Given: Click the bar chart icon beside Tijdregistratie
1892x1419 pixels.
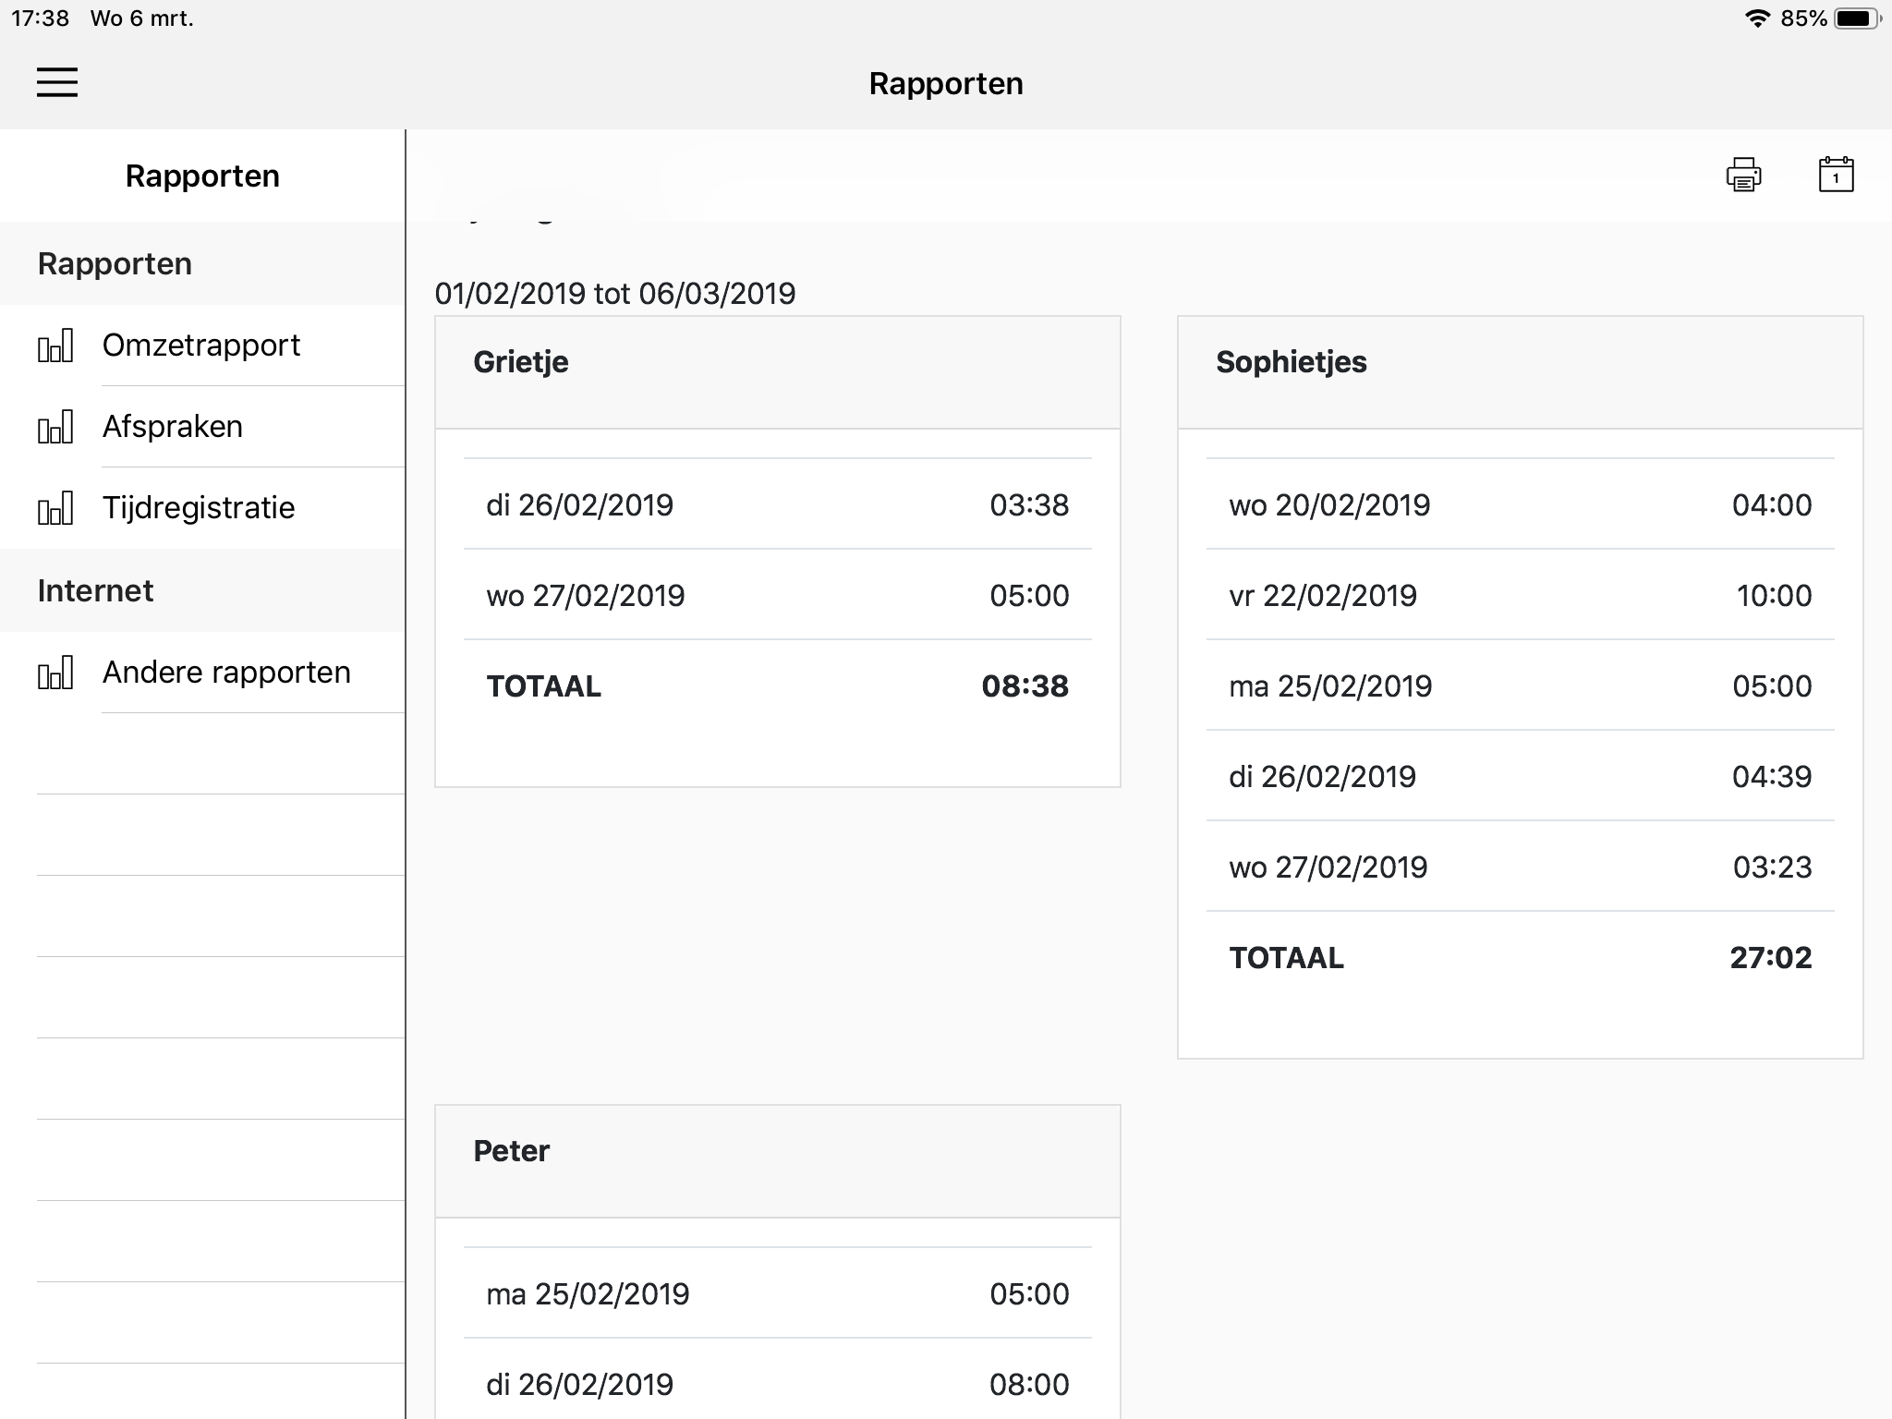Looking at the screenshot, I should [x=55, y=508].
